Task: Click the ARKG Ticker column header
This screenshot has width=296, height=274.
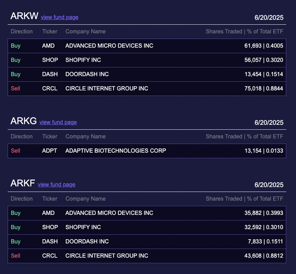Action: pyautogui.click(x=50, y=137)
